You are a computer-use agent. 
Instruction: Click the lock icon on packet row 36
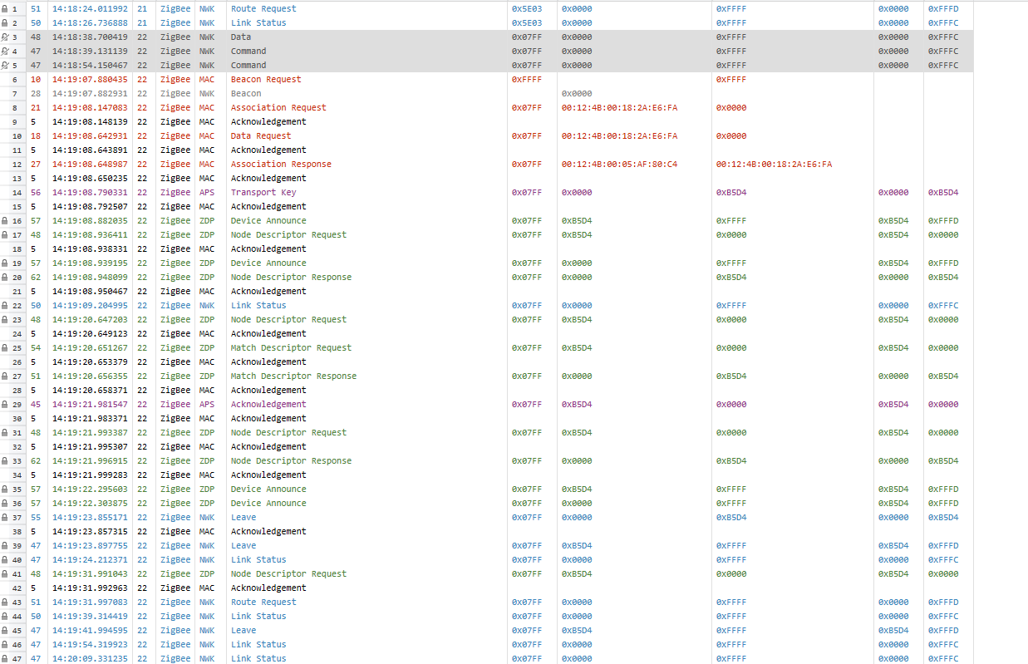pos(5,503)
